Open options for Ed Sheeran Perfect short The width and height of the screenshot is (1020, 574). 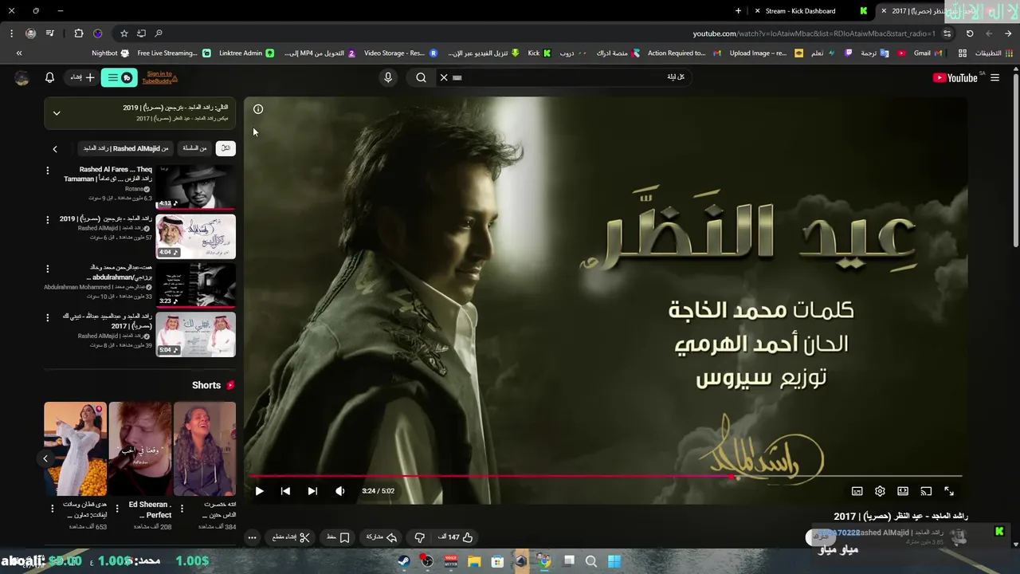pyautogui.click(x=117, y=508)
